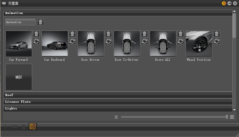Click the Doors All label

[x=162, y=60]
